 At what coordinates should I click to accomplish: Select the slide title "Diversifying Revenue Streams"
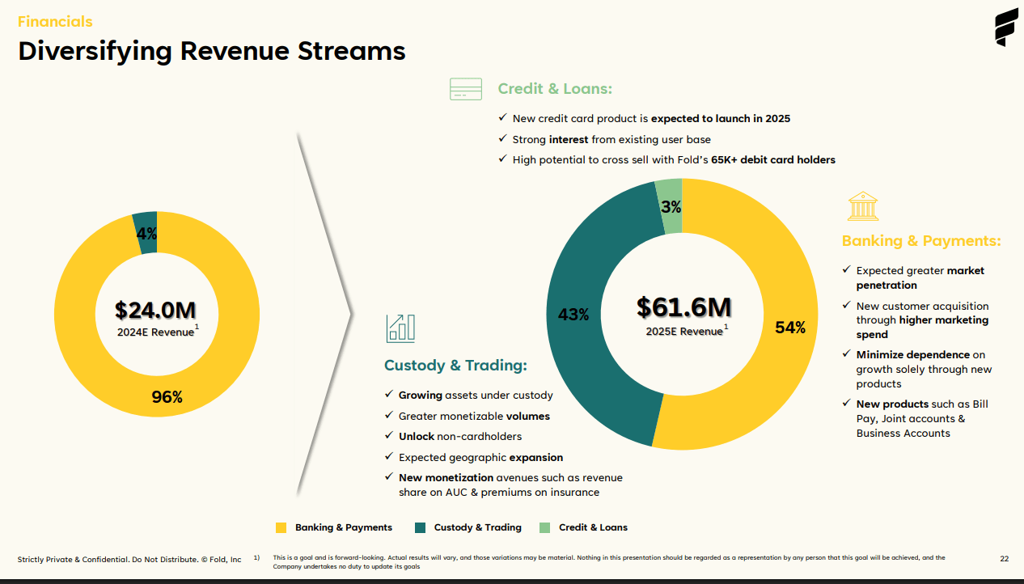point(212,51)
